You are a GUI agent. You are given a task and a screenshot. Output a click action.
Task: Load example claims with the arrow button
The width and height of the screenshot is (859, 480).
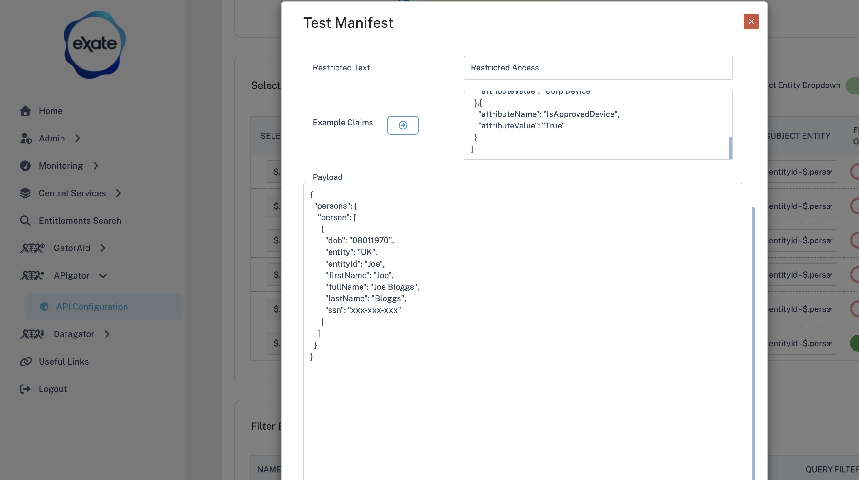(403, 125)
